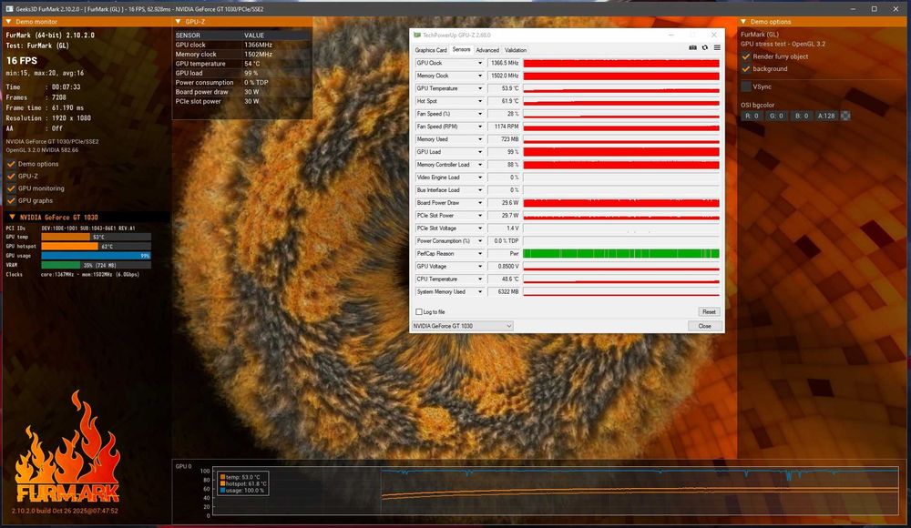
Task: Toggle the GPU graphs checkbox
Action: click(11, 200)
